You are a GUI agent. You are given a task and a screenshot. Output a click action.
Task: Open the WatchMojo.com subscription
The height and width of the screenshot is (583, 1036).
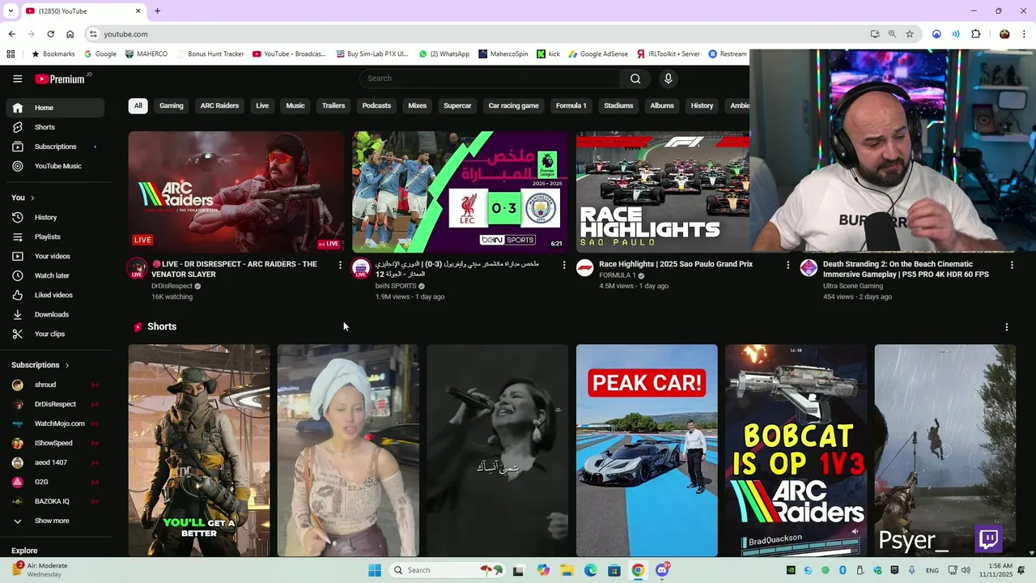tap(55, 423)
